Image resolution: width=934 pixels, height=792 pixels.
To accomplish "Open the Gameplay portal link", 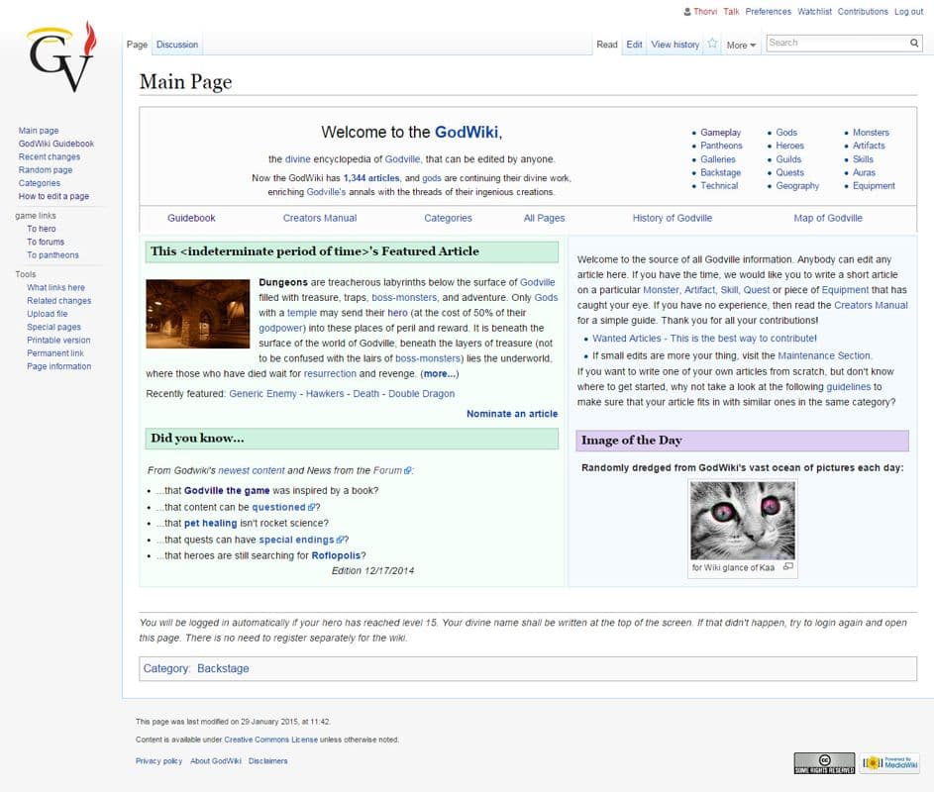I will (x=720, y=133).
